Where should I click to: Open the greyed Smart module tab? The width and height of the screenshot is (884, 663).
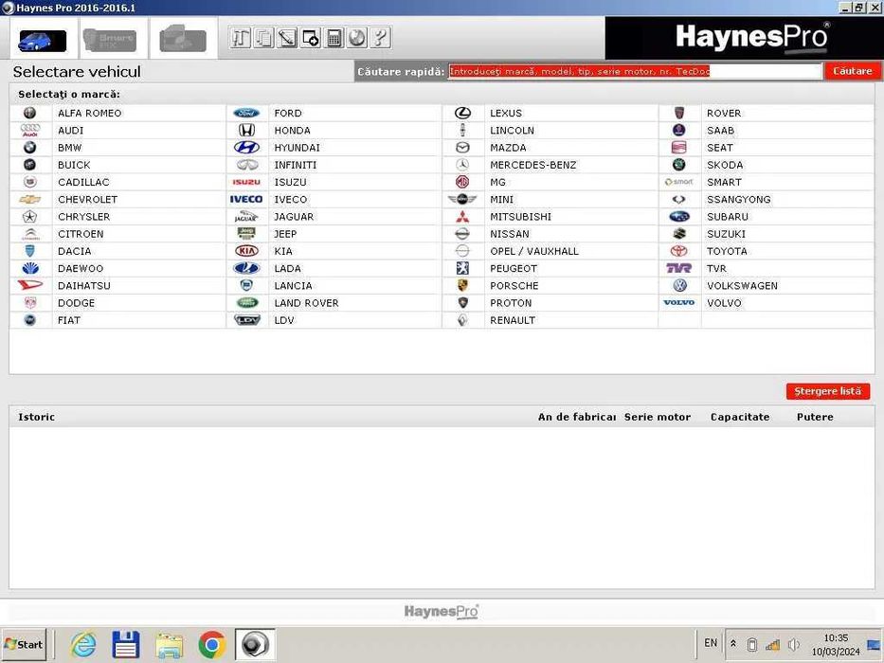point(110,40)
